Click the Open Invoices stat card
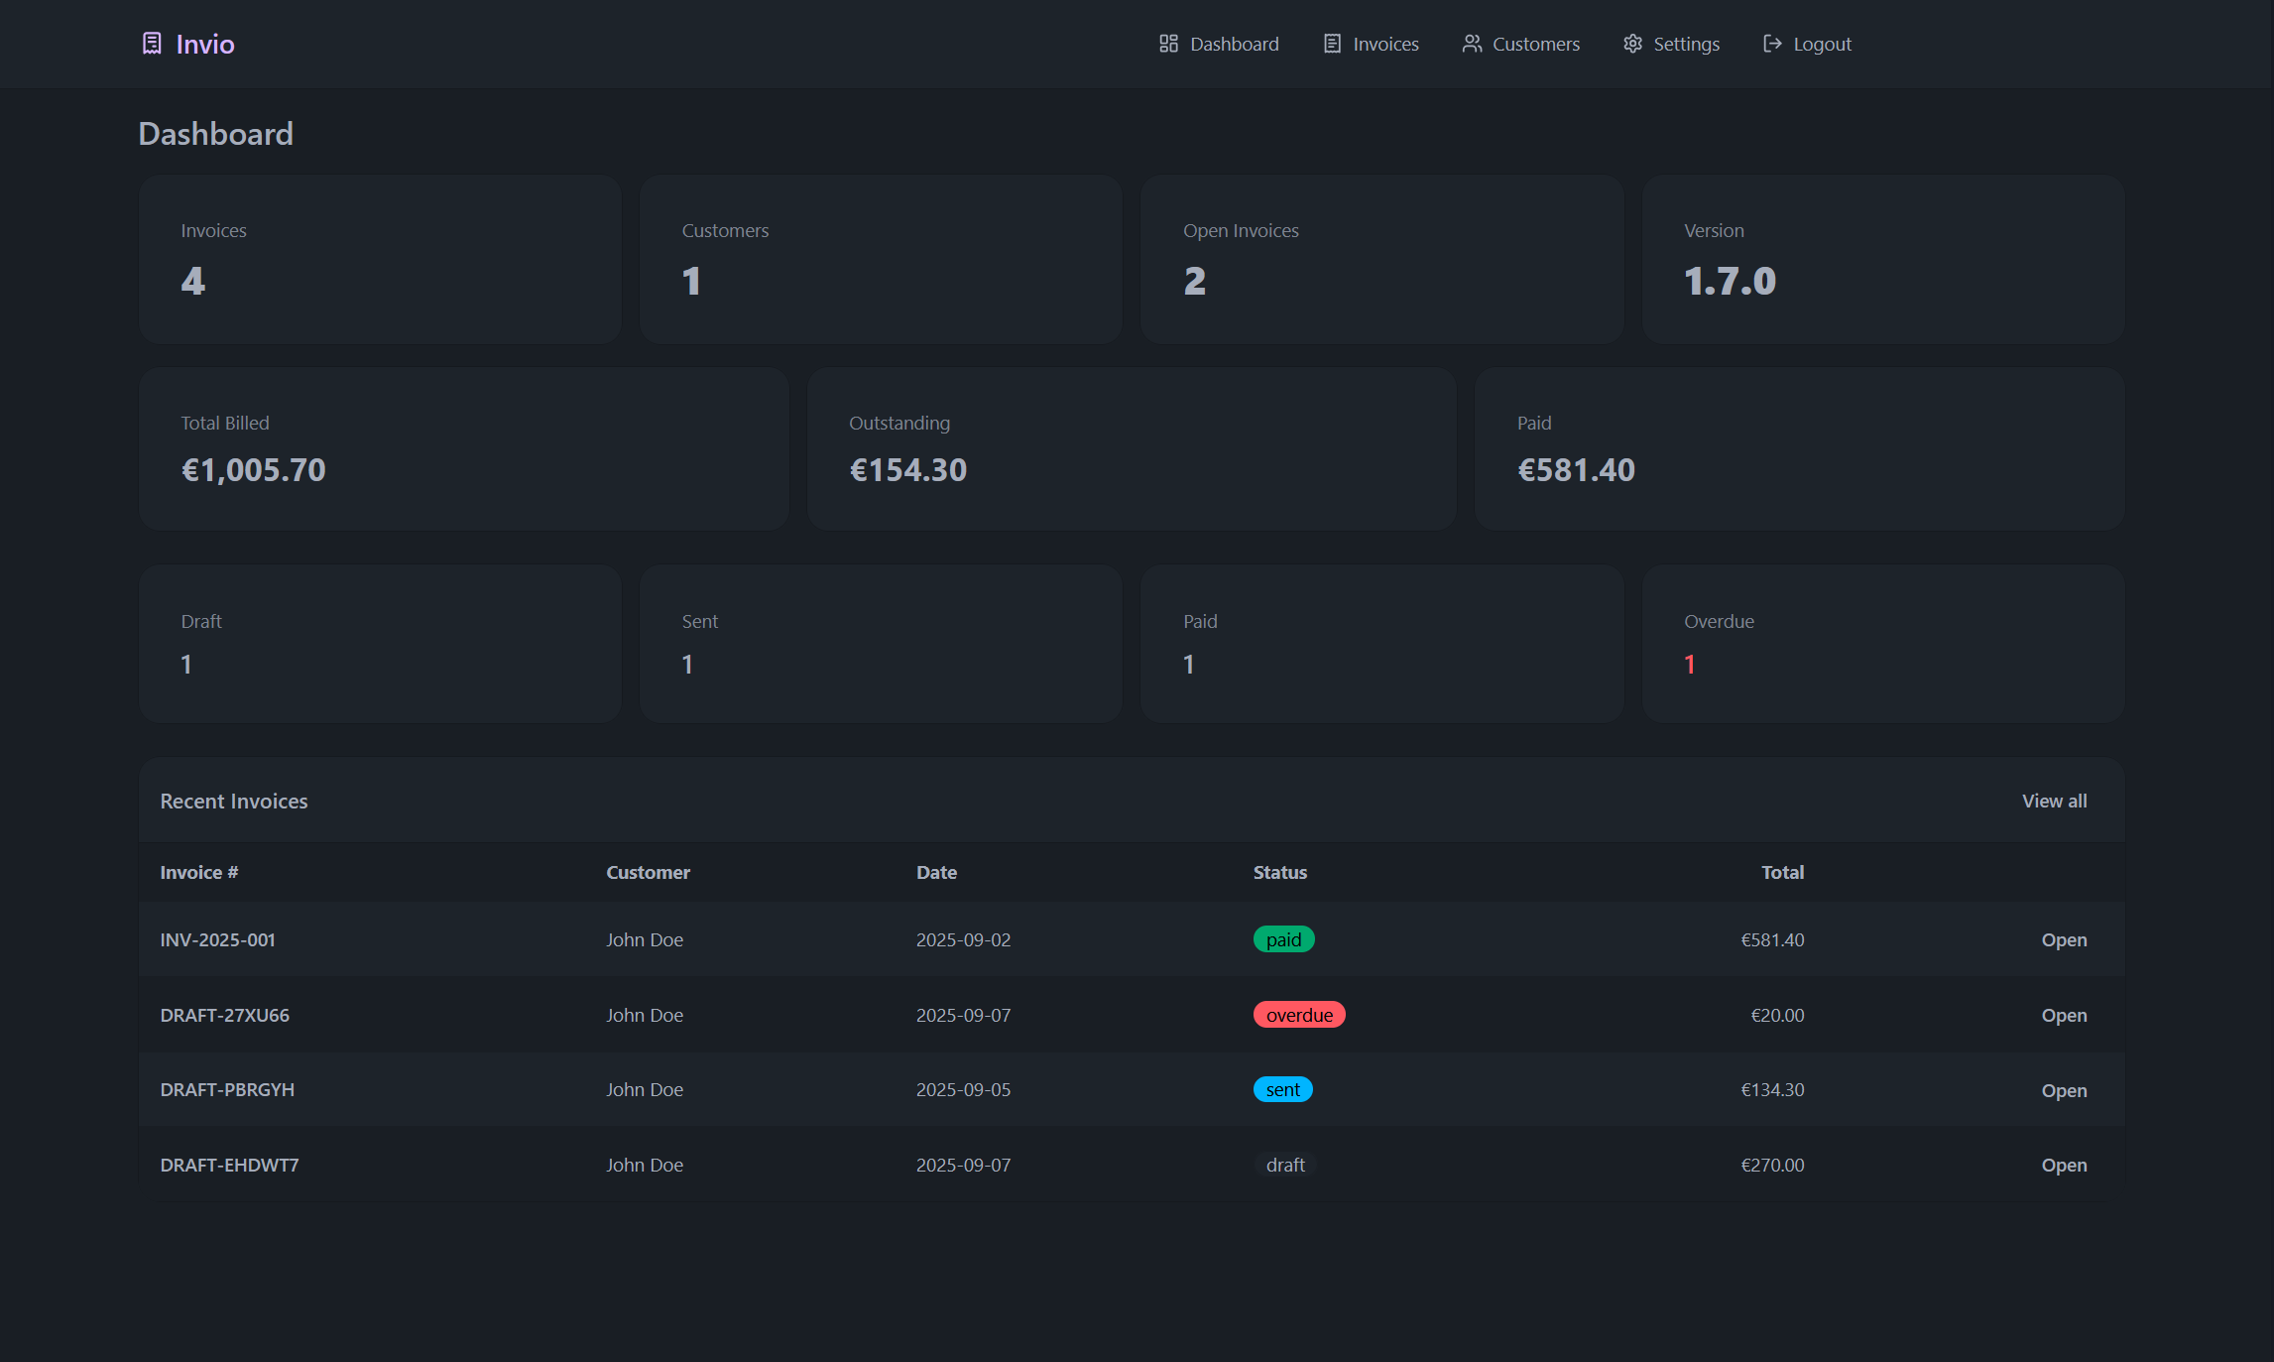 pos(1381,259)
